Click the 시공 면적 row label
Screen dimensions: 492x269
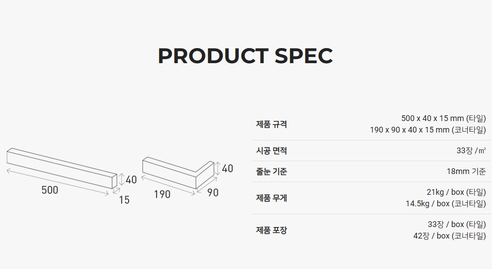tap(271, 151)
